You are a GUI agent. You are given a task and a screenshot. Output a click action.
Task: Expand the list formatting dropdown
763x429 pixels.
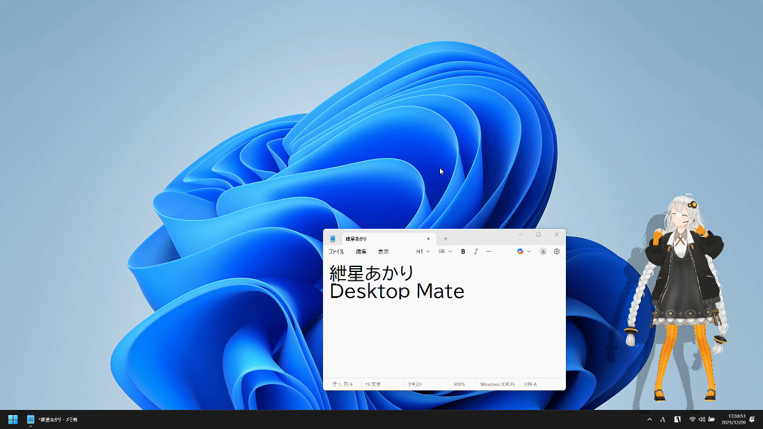(445, 252)
